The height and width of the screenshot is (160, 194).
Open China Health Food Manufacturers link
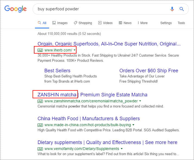click(88, 119)
